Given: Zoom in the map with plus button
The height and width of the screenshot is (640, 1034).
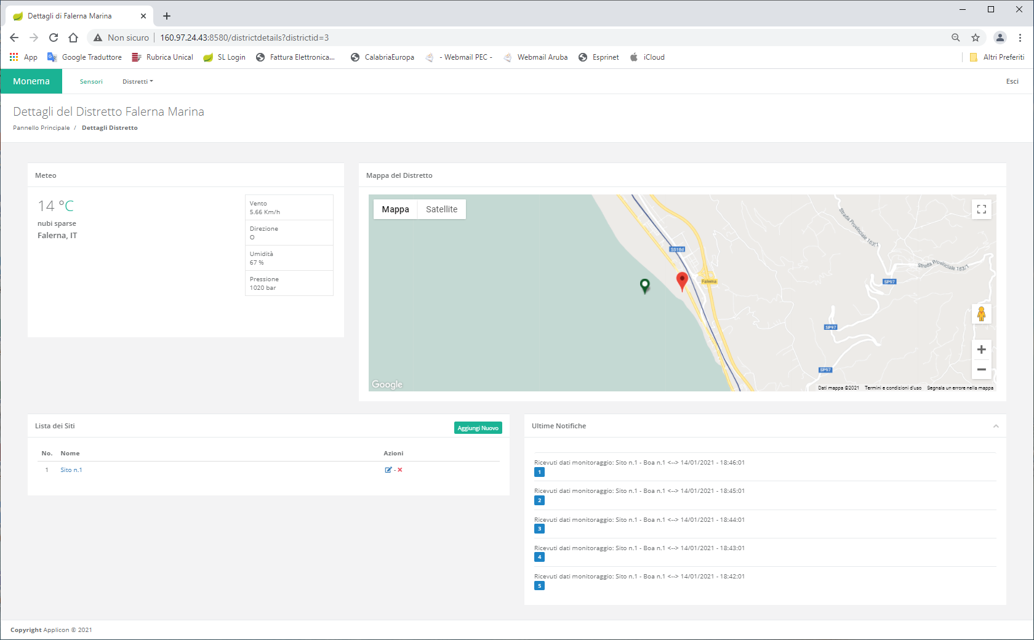Looking at the screenshot, I should tap(981, 350).
